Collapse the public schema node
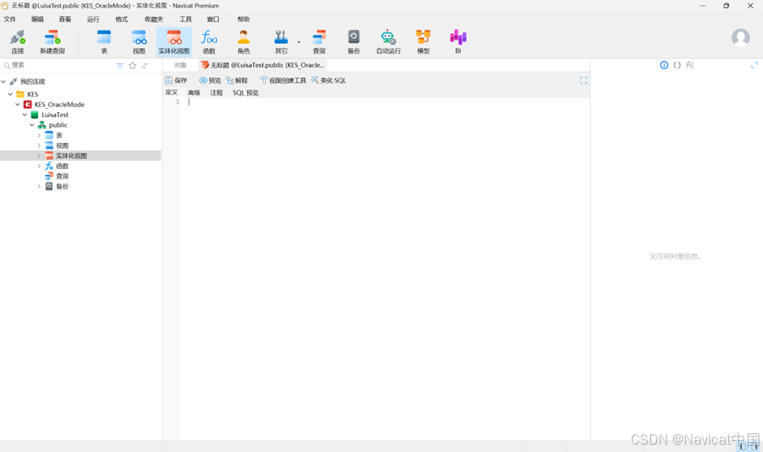This screenshot has height=452, width=763. coord(32,124)
